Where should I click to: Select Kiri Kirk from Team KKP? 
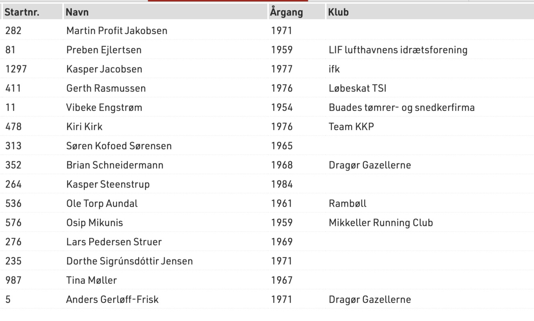(267, 127)
